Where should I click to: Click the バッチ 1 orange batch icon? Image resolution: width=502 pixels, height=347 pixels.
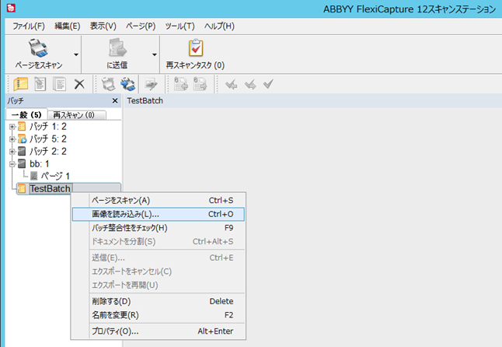point(22,127)
